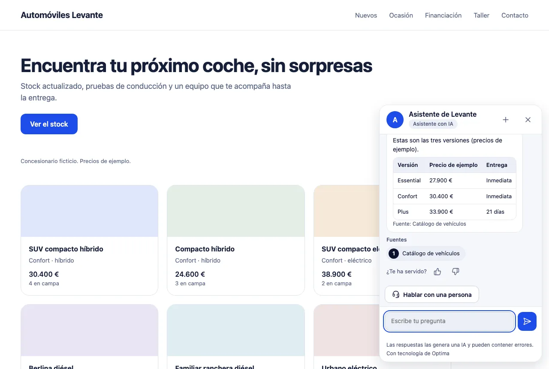Click the green thumbnail of Compacto híbrido
549x369 pixels.
(x=236, y=211)
